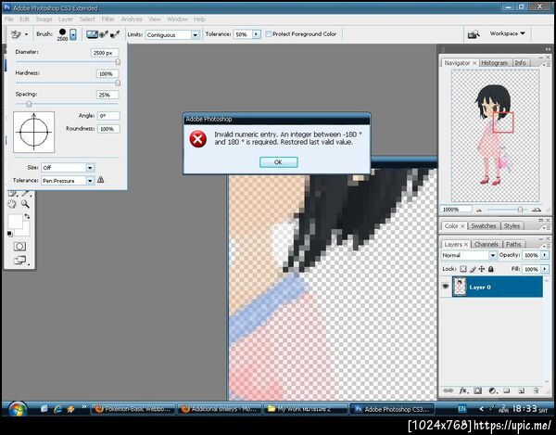Switch to the Styles tab
Screen dimensions: 556x435
(512, 226)
